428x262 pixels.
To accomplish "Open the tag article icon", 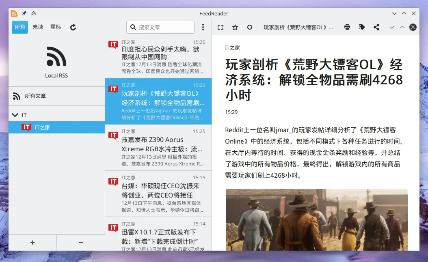I will (x=362, y=27).
